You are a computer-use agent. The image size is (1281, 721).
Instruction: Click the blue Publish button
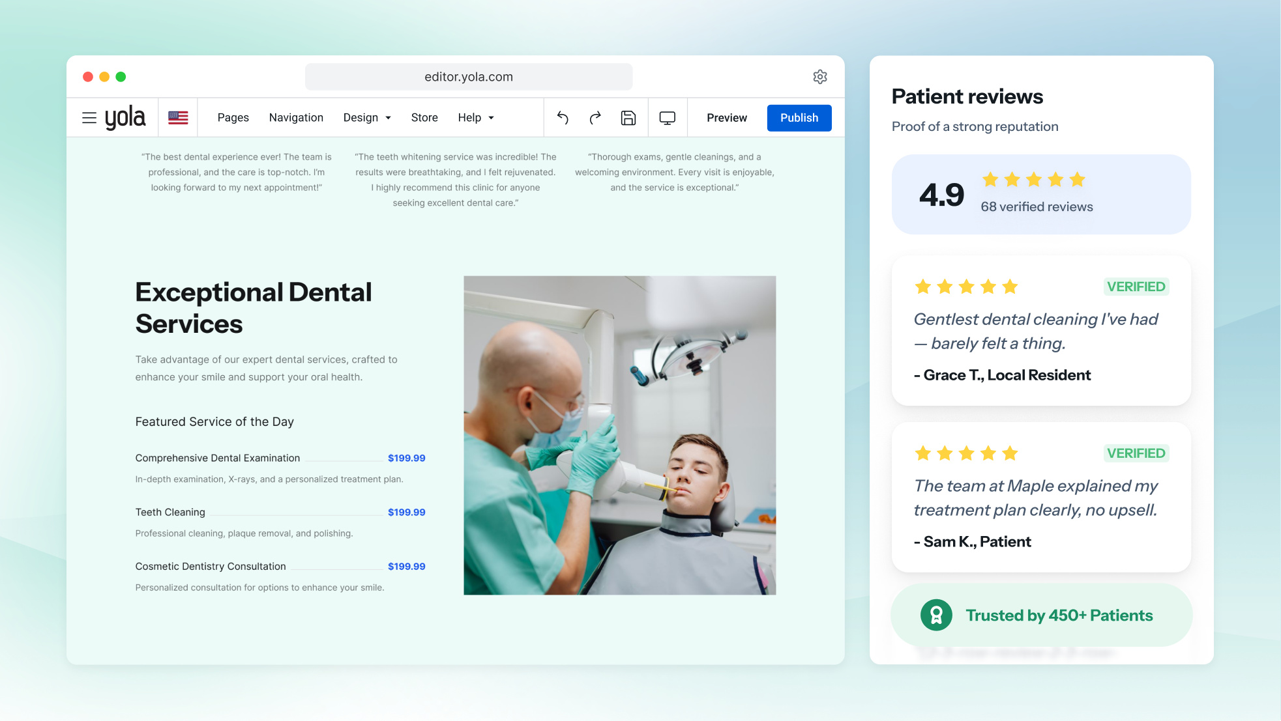coord(799,118)
